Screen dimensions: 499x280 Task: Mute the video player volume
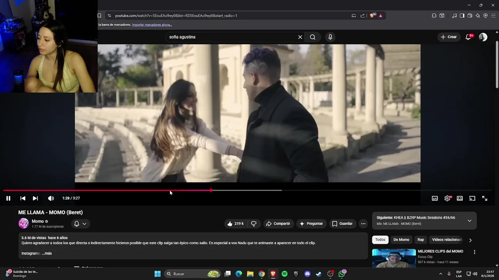pos(51,198)
